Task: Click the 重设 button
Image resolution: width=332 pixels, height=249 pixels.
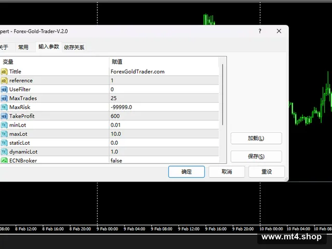Action: tap(267, 172)
